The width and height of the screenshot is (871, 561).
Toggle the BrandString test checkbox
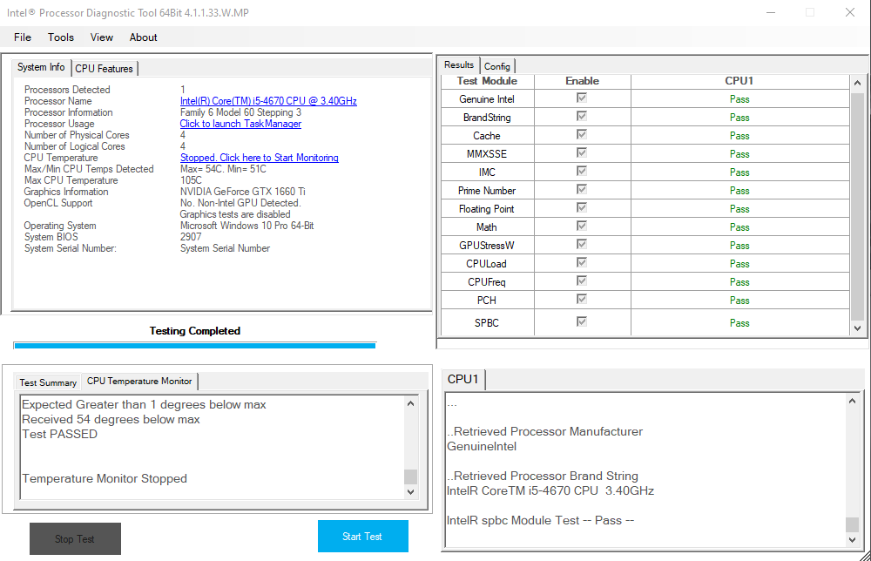pos(582,116)
